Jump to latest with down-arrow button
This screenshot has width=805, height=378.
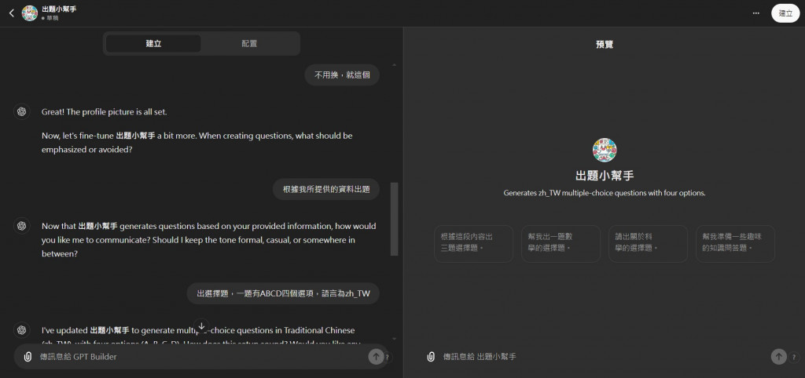pos(202,325)
